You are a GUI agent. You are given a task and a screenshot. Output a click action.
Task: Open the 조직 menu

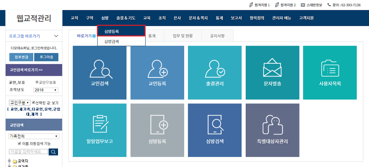tap(162, 18)
